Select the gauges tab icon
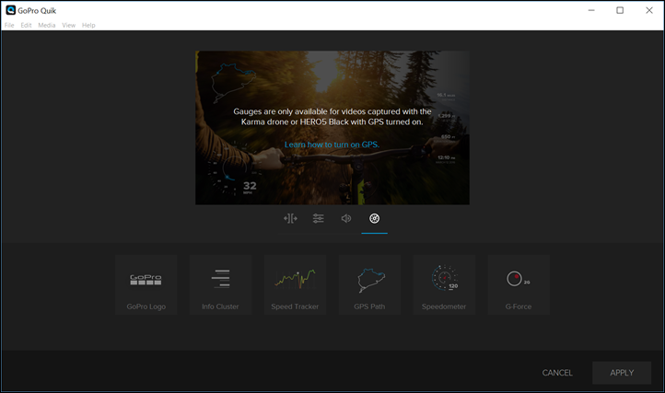Screen dimensions: 665x393 pyautogui.click(x=374, y=218)
